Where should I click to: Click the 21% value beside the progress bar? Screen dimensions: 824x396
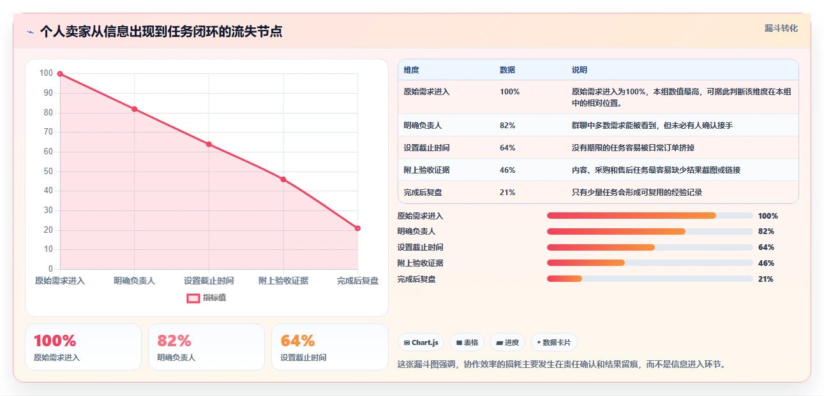[766, 279]
